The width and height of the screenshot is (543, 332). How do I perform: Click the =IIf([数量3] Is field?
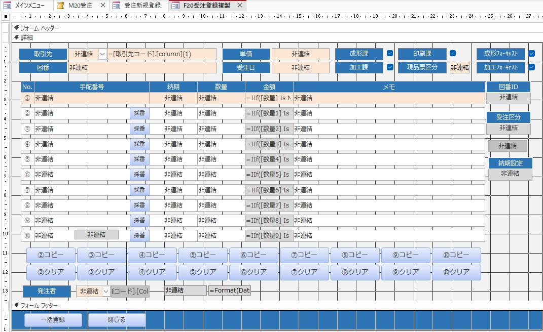(x=269, y=144)
